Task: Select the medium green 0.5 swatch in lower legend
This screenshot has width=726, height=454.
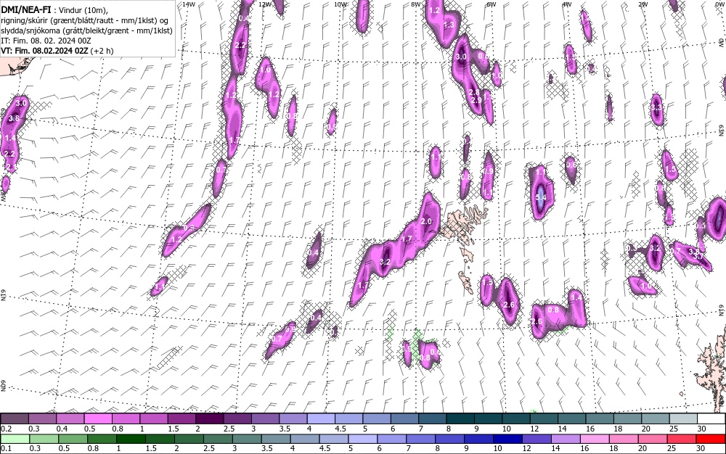Action: coord(73,439)
